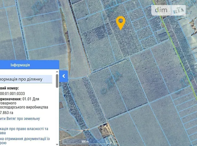Select the Інформація panel header tab

(20, 65)
